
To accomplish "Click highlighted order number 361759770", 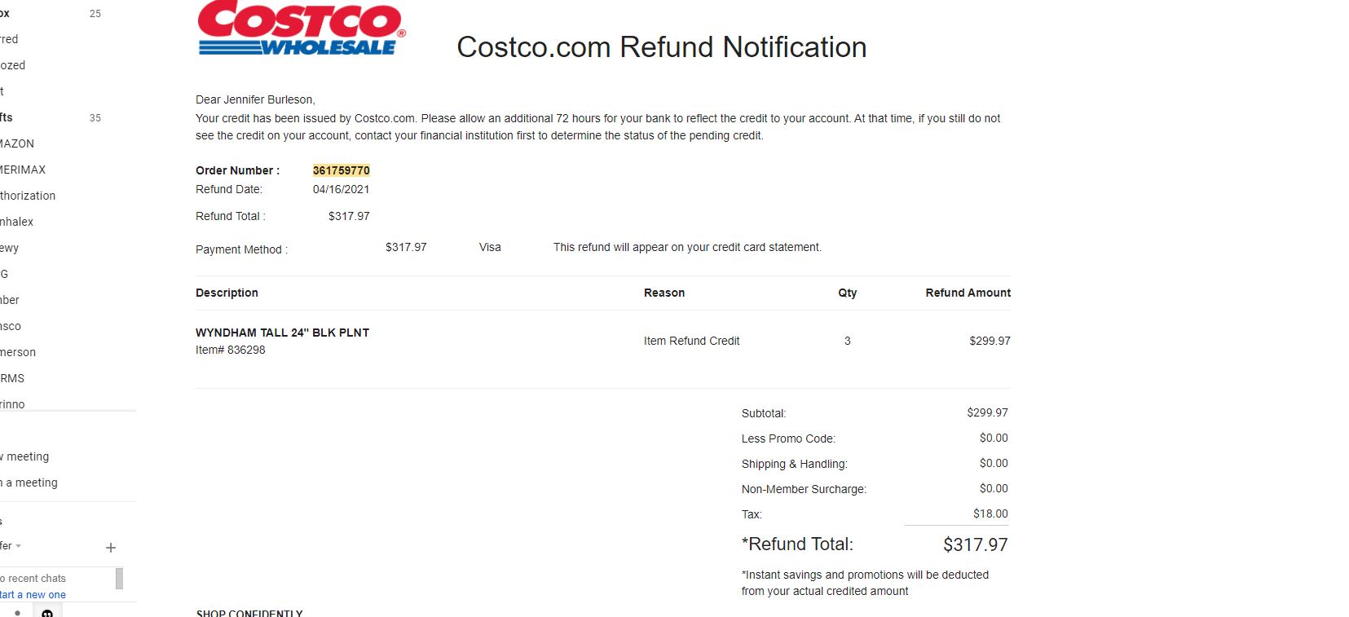I will (x=342, y=170).
